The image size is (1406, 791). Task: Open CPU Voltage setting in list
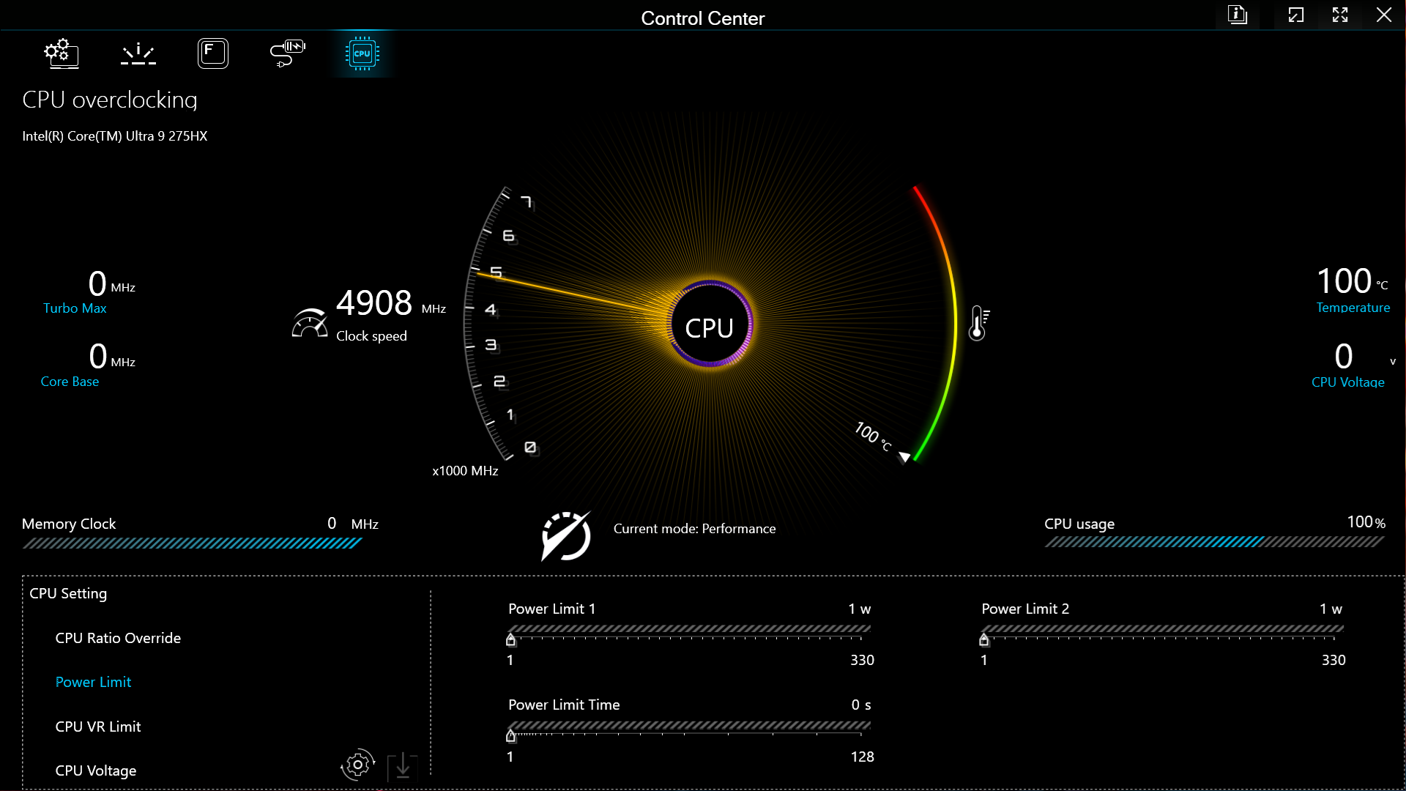tap(96, 770)
